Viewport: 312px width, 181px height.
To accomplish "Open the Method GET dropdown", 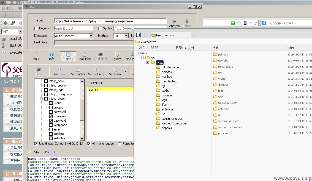I will 126,36.
